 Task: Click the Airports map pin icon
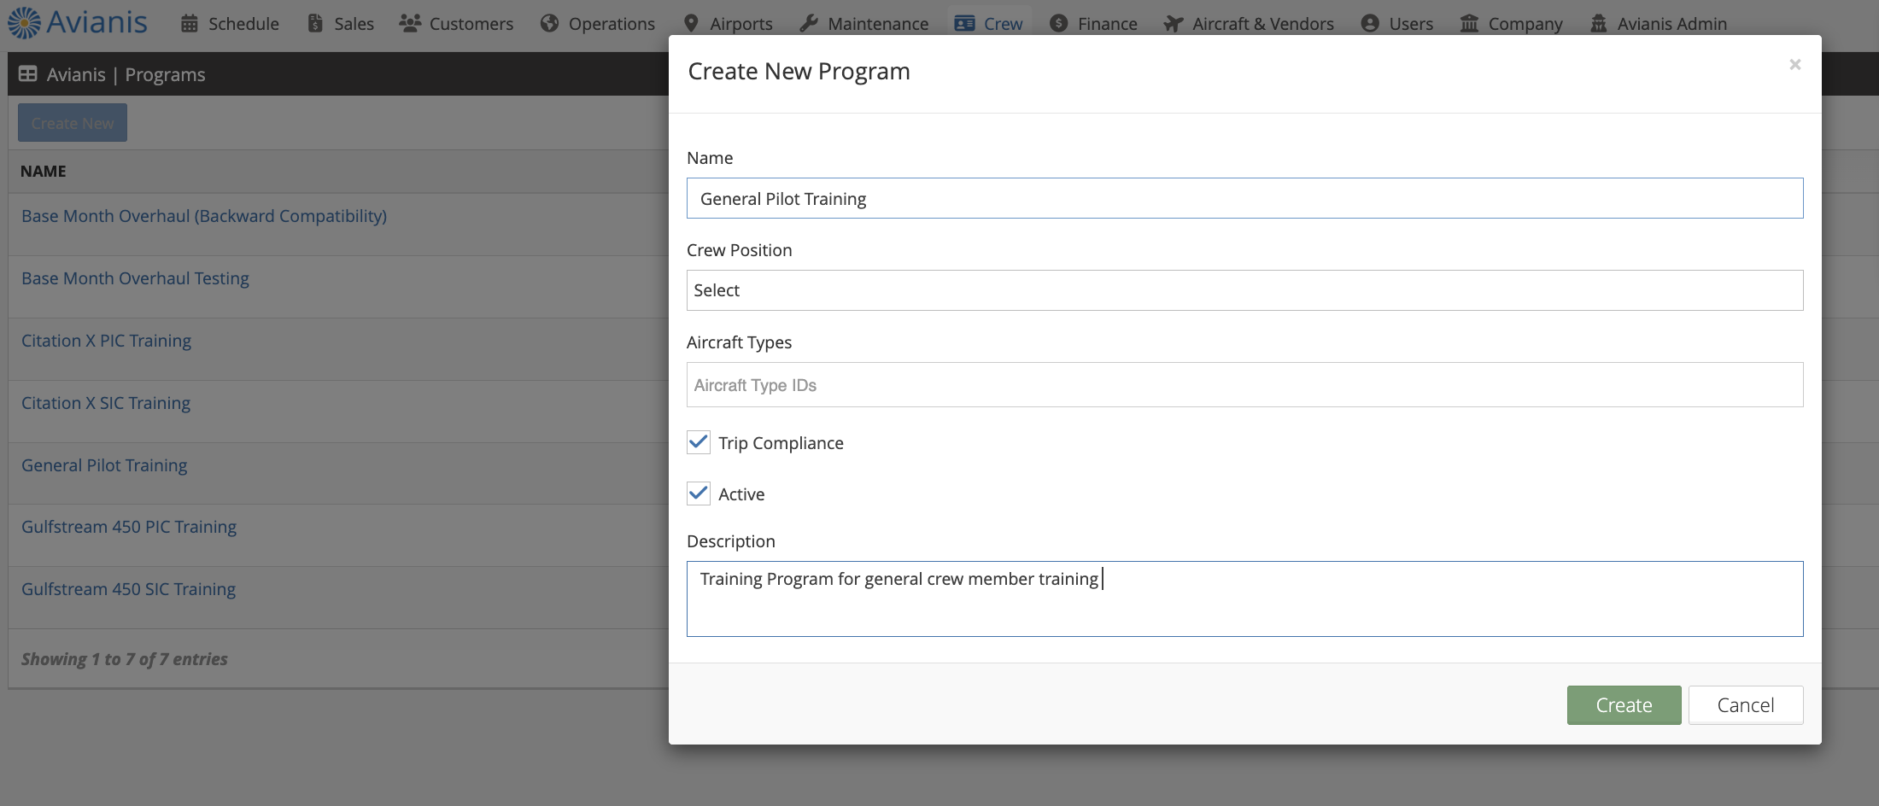coord(691,24)
